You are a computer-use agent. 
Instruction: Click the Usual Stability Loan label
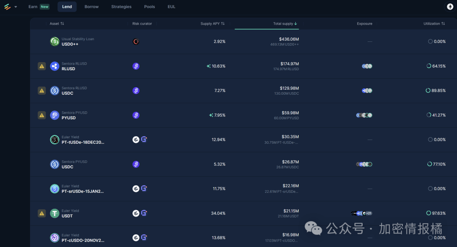(x=78, y=39)
